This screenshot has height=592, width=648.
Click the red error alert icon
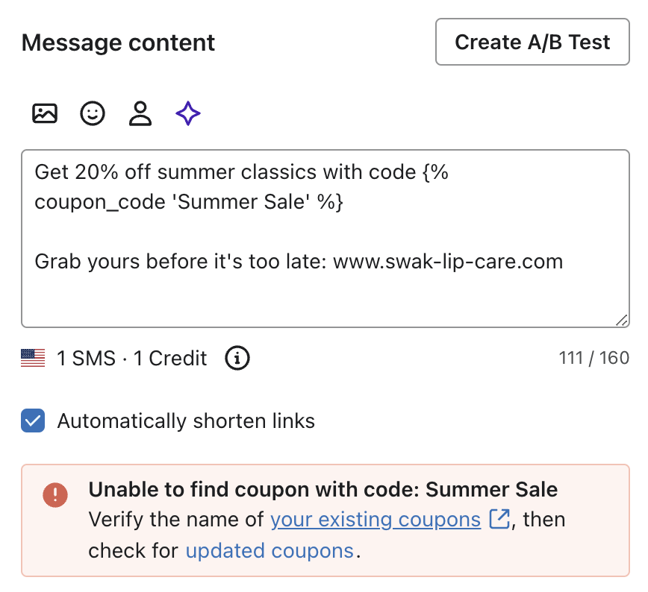[x=55, y=494]
